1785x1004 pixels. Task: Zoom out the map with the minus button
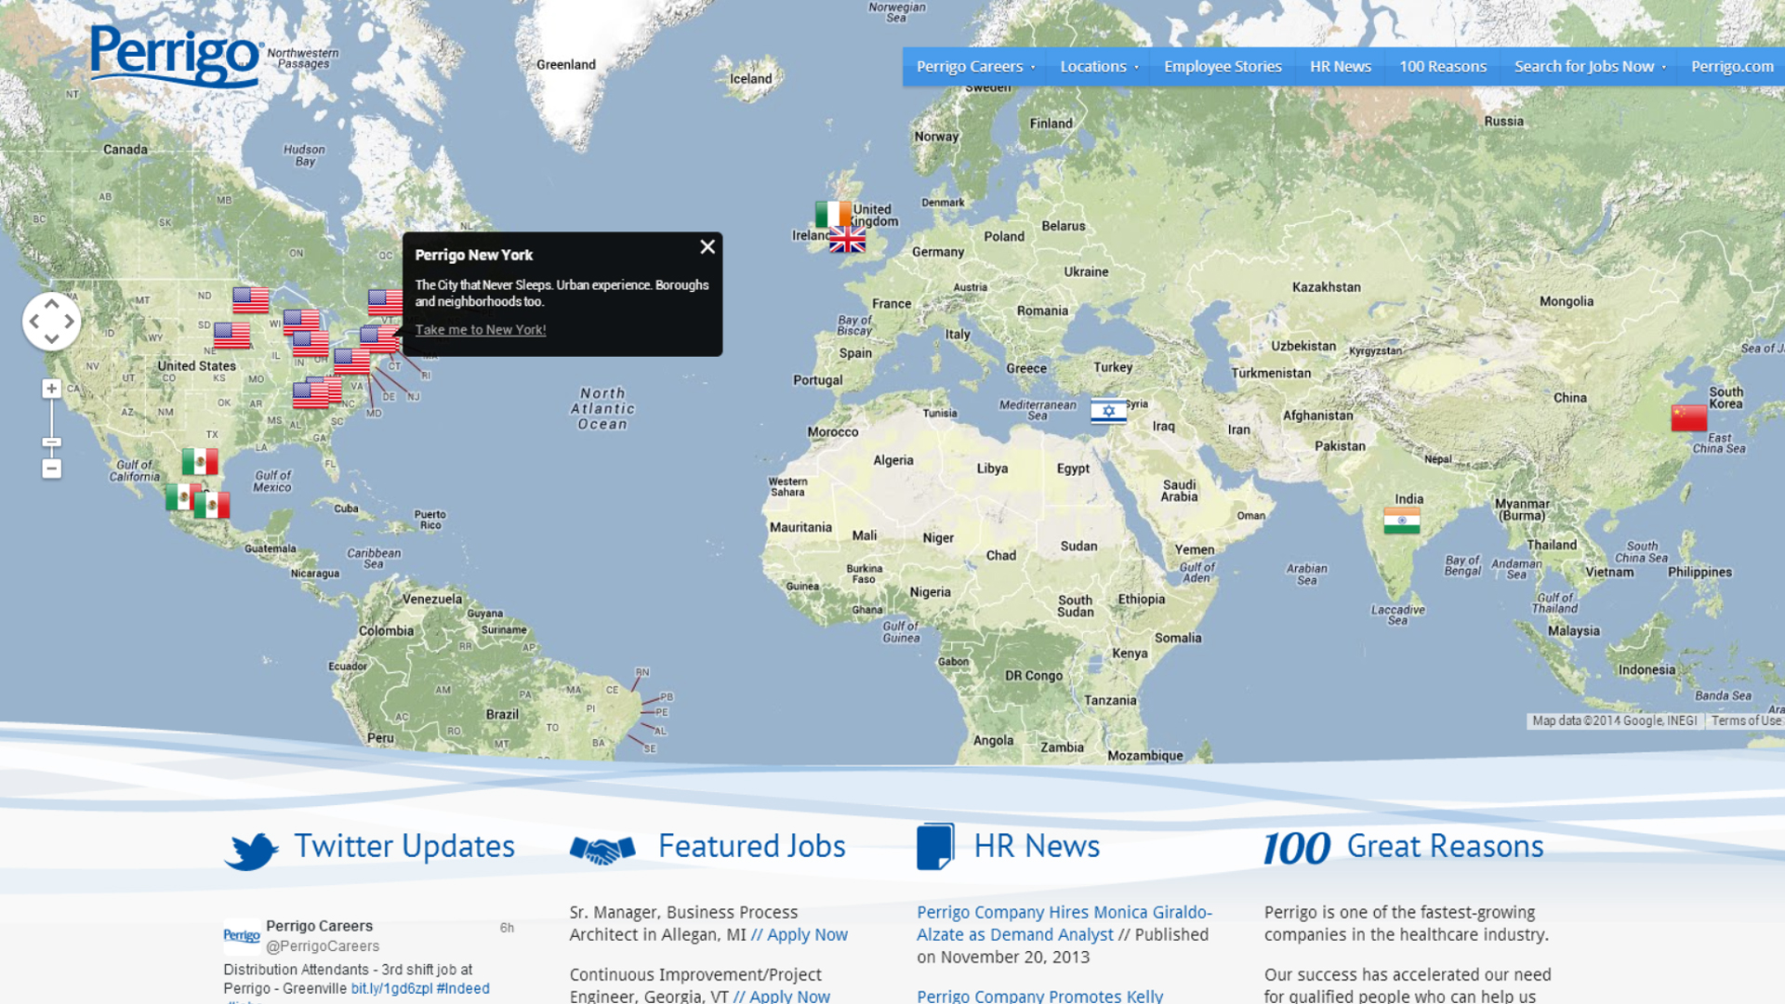point(52,469)
